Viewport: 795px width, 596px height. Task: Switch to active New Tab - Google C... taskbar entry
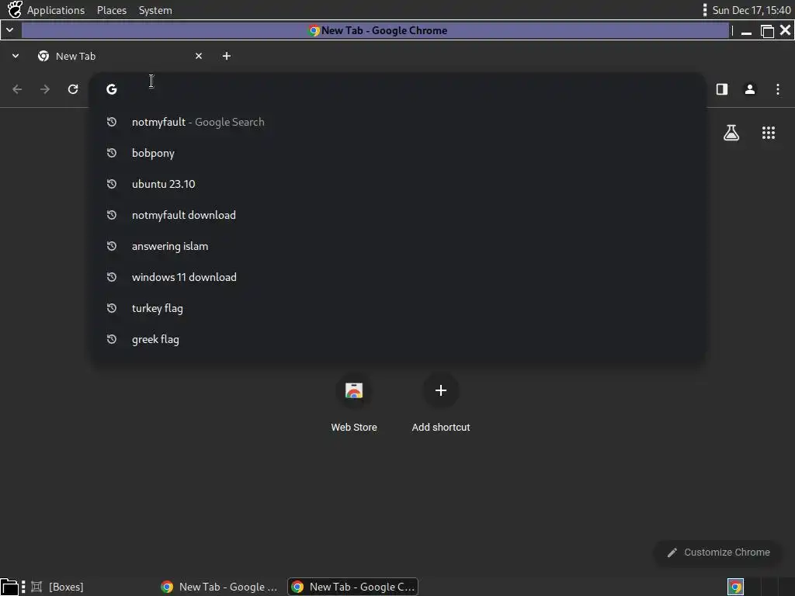click(x=353, y=587)
